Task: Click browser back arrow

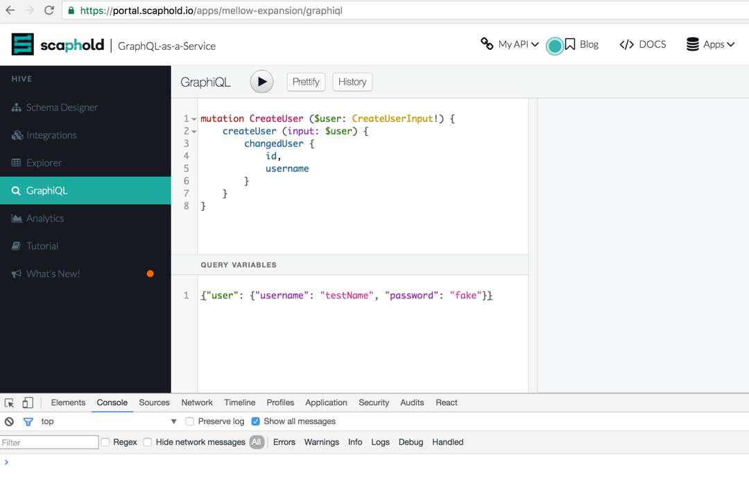Action: (x=10, y=10)
